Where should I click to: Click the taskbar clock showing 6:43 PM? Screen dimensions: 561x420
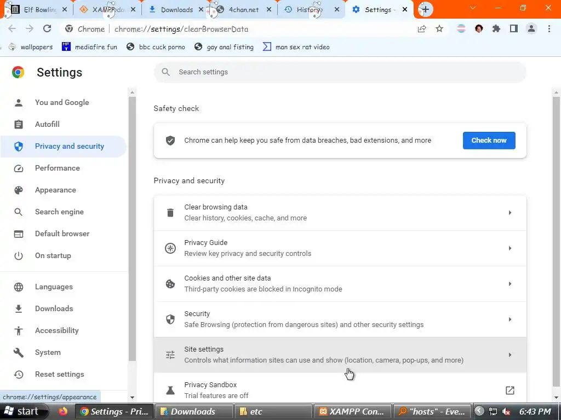[x=535, y=411]
